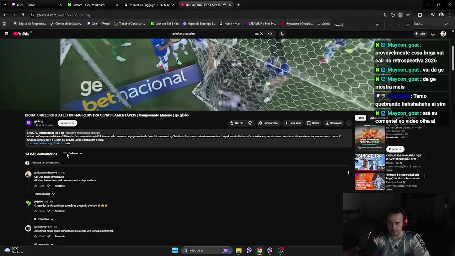The width and height of the screenshot is (455, 256).
Task: Click the Registre-se ad button
Action: coord(395,149)
